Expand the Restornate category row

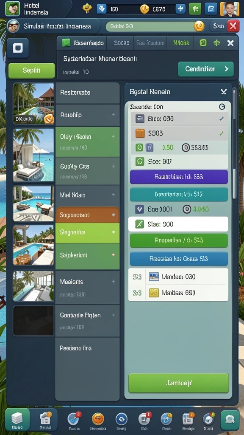pos(87,93)
